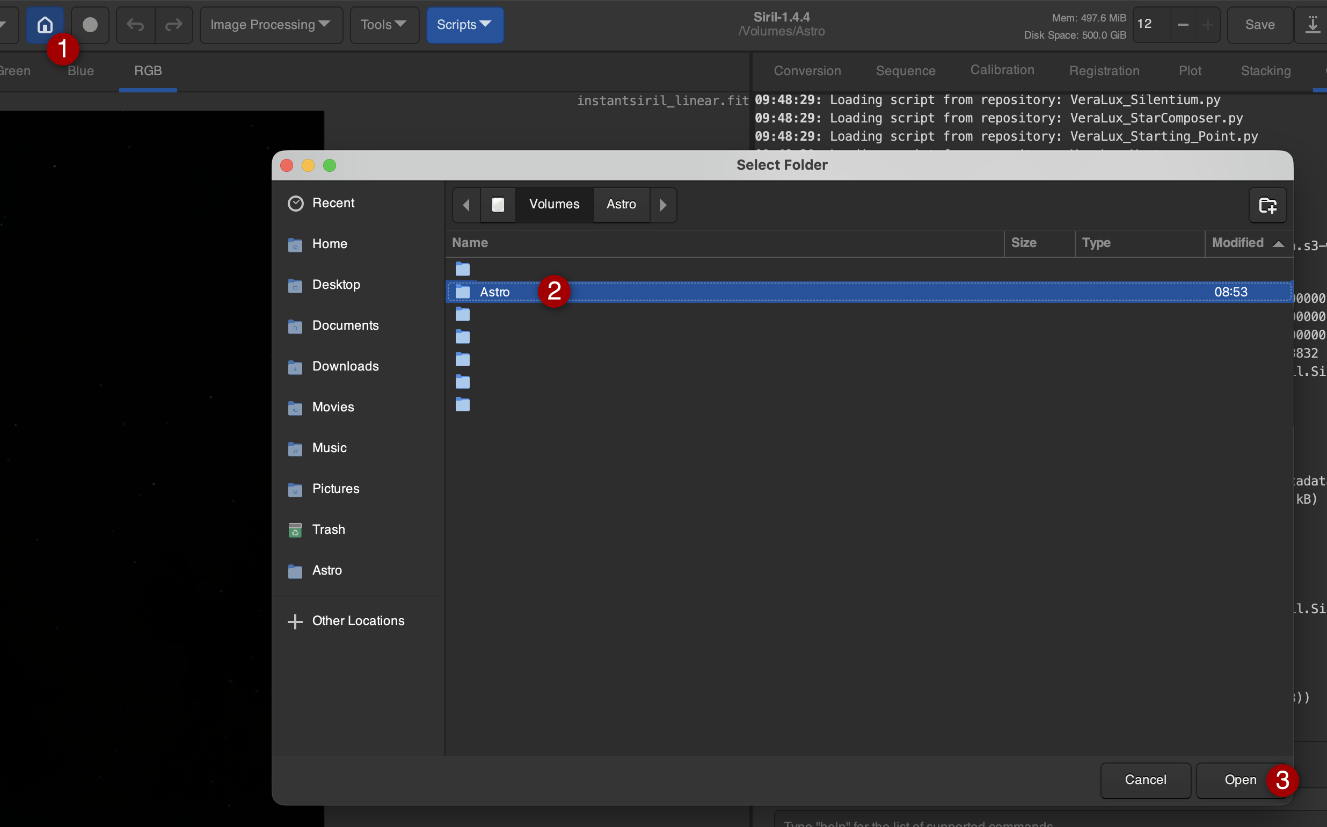Select the Pictures sidebar folder
Screen dimensions: 1327x827
[x=358, y=489]
